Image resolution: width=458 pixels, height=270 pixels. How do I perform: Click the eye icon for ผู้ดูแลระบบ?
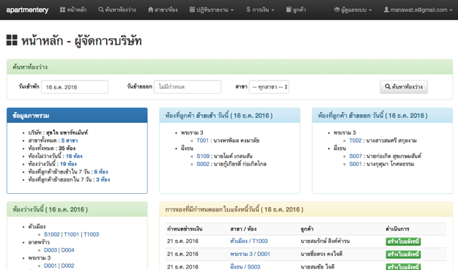[337, 10]
